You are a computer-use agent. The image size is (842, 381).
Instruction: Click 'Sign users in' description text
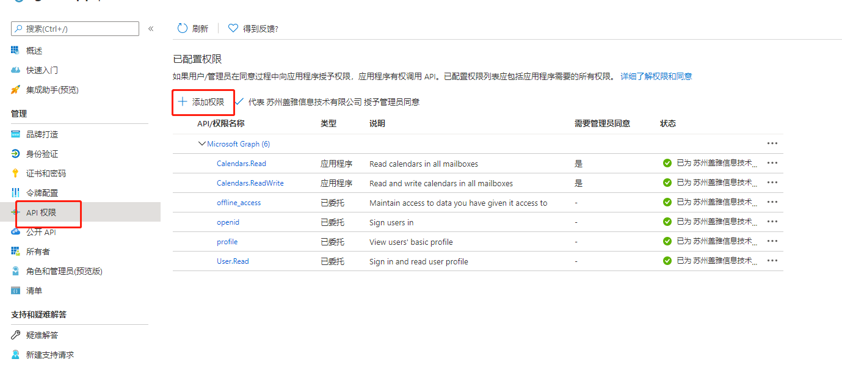point(391,222)
